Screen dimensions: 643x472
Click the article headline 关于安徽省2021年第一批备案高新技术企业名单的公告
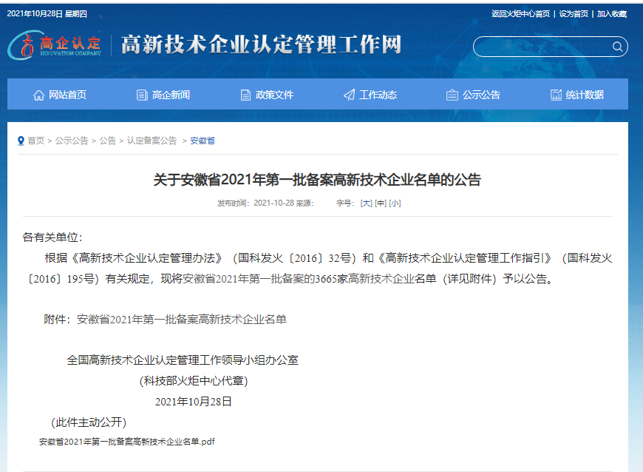[x=317, y=180]
